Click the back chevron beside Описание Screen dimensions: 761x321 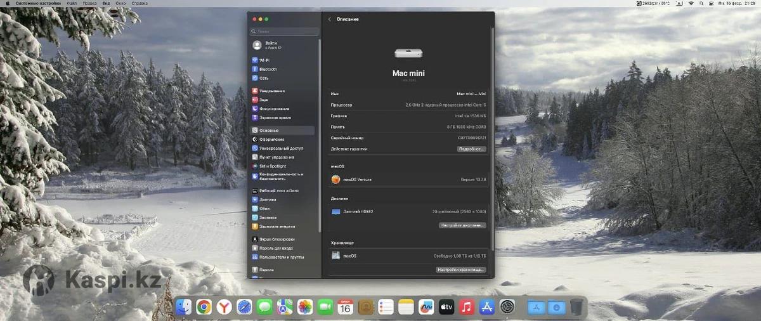point(330,20)
